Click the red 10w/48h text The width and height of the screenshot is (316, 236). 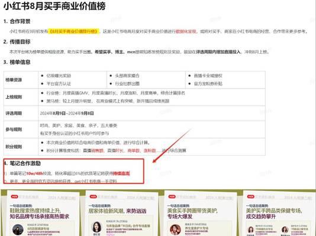[x=35, y=173]
